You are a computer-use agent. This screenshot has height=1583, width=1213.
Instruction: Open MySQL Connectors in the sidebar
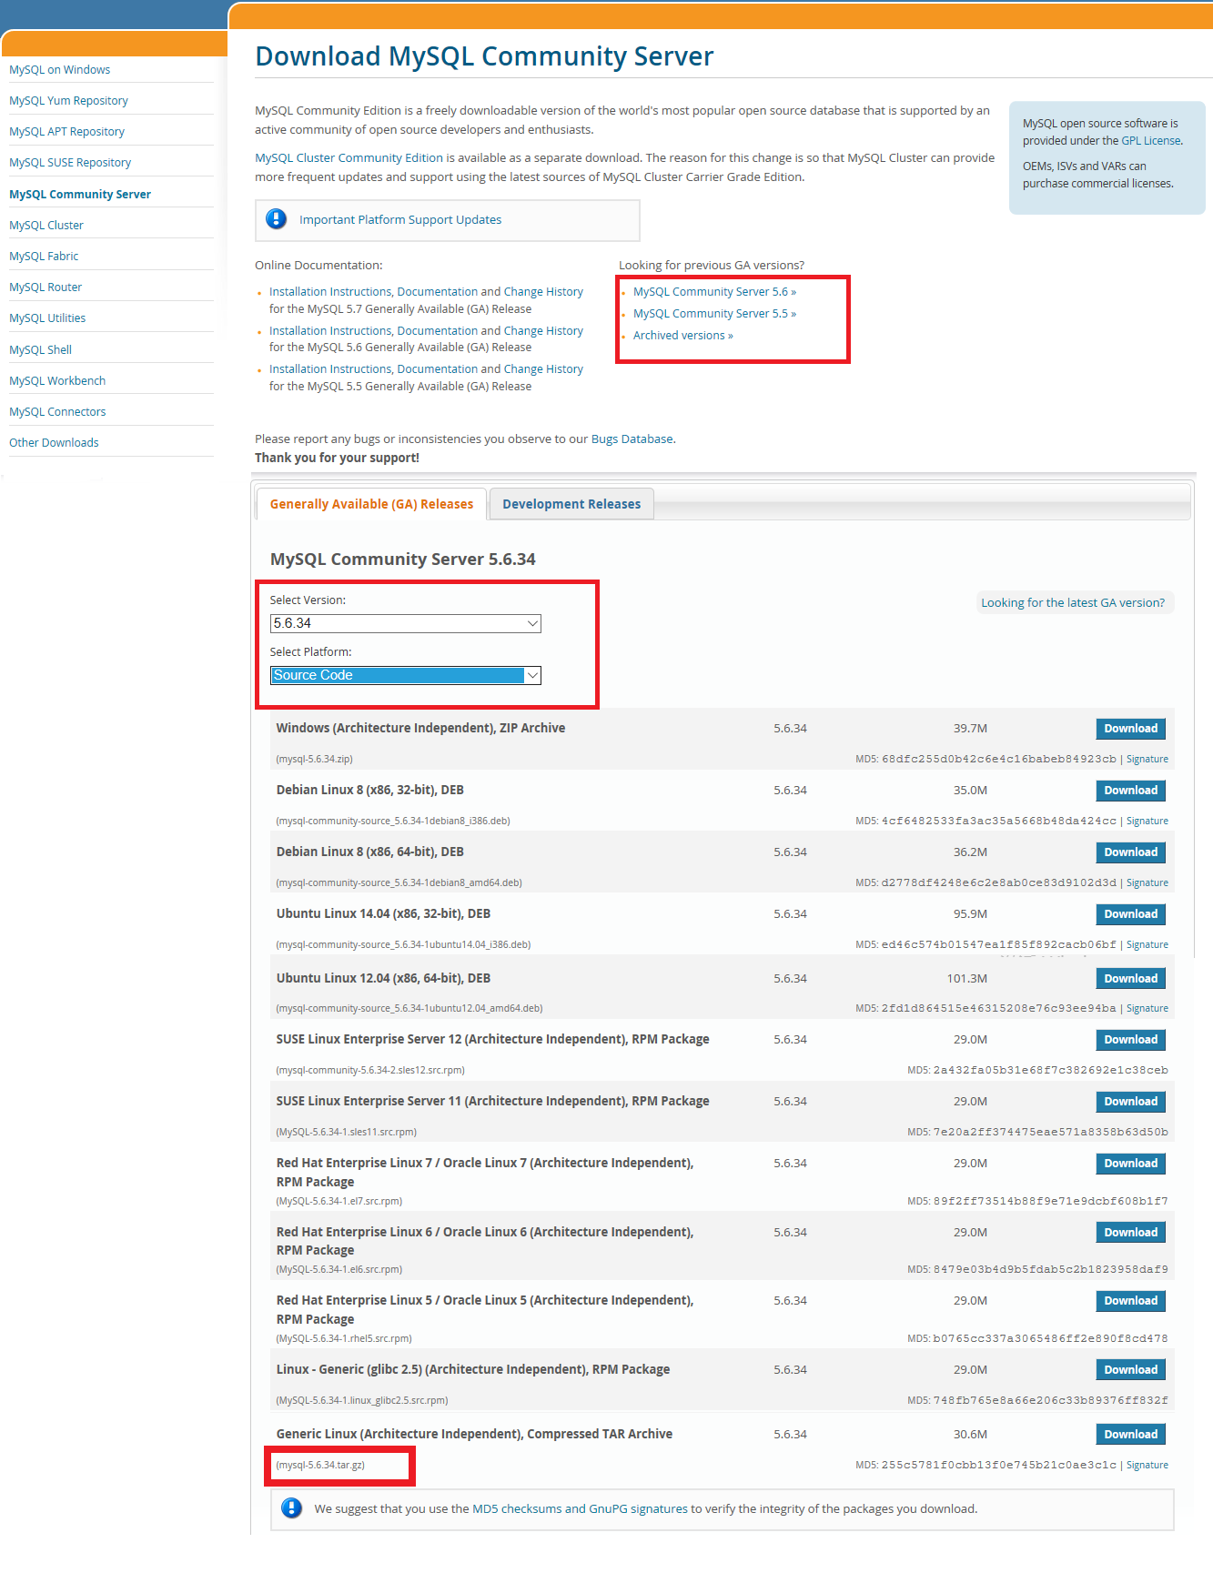57,412
